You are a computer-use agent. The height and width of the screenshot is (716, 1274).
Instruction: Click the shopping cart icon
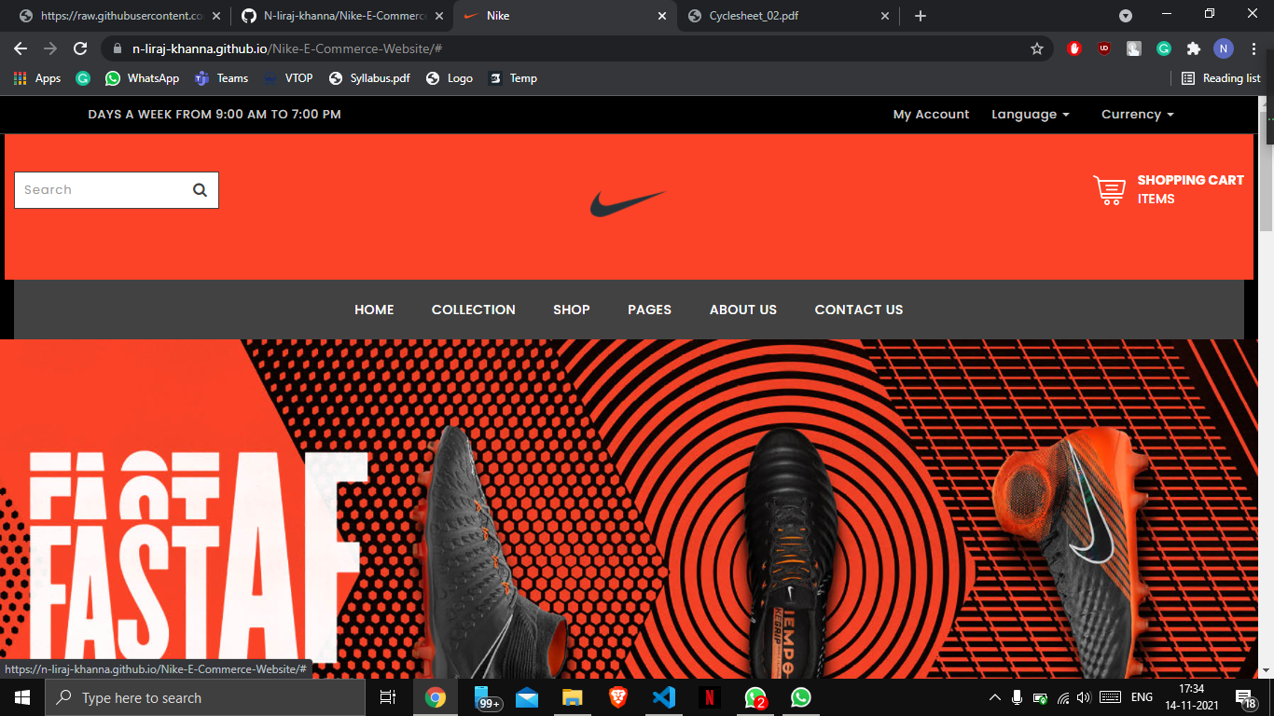click(x=1109, y=190)
